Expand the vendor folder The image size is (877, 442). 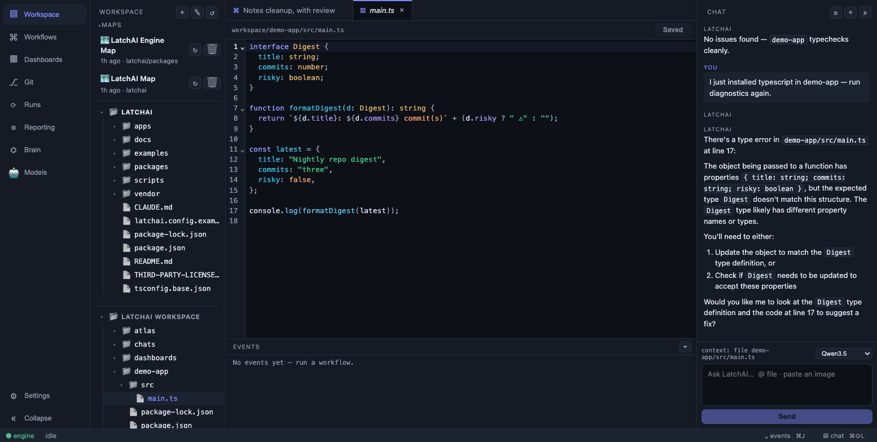click(115, 194)
